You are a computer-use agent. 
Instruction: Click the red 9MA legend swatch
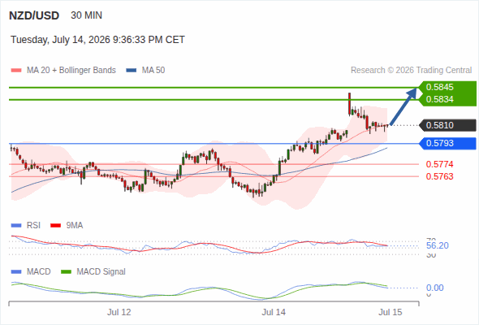(x=55, y=226)
